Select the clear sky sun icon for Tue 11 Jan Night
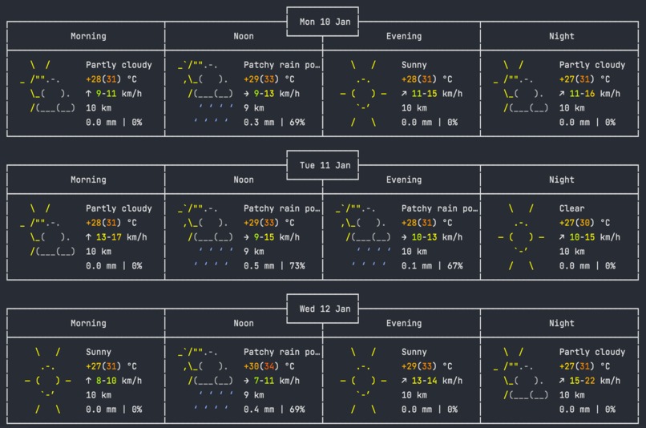 pos(521,237)
